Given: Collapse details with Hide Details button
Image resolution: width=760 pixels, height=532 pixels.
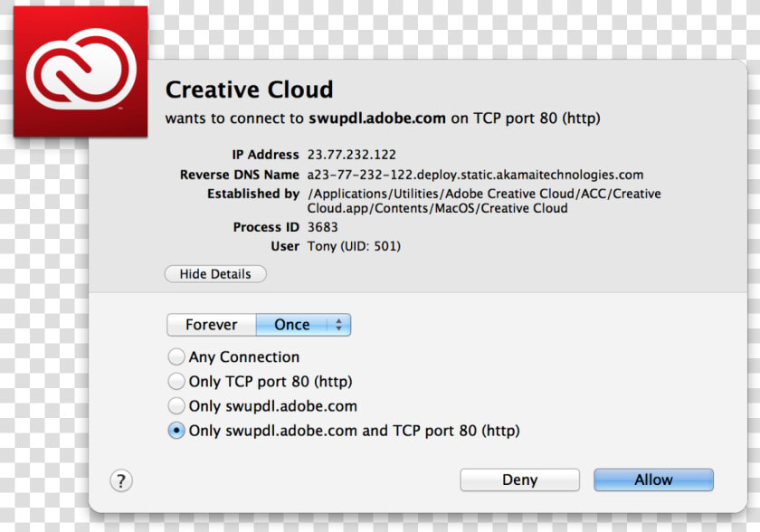Looking at the screenshot, I should pos(215,274).
